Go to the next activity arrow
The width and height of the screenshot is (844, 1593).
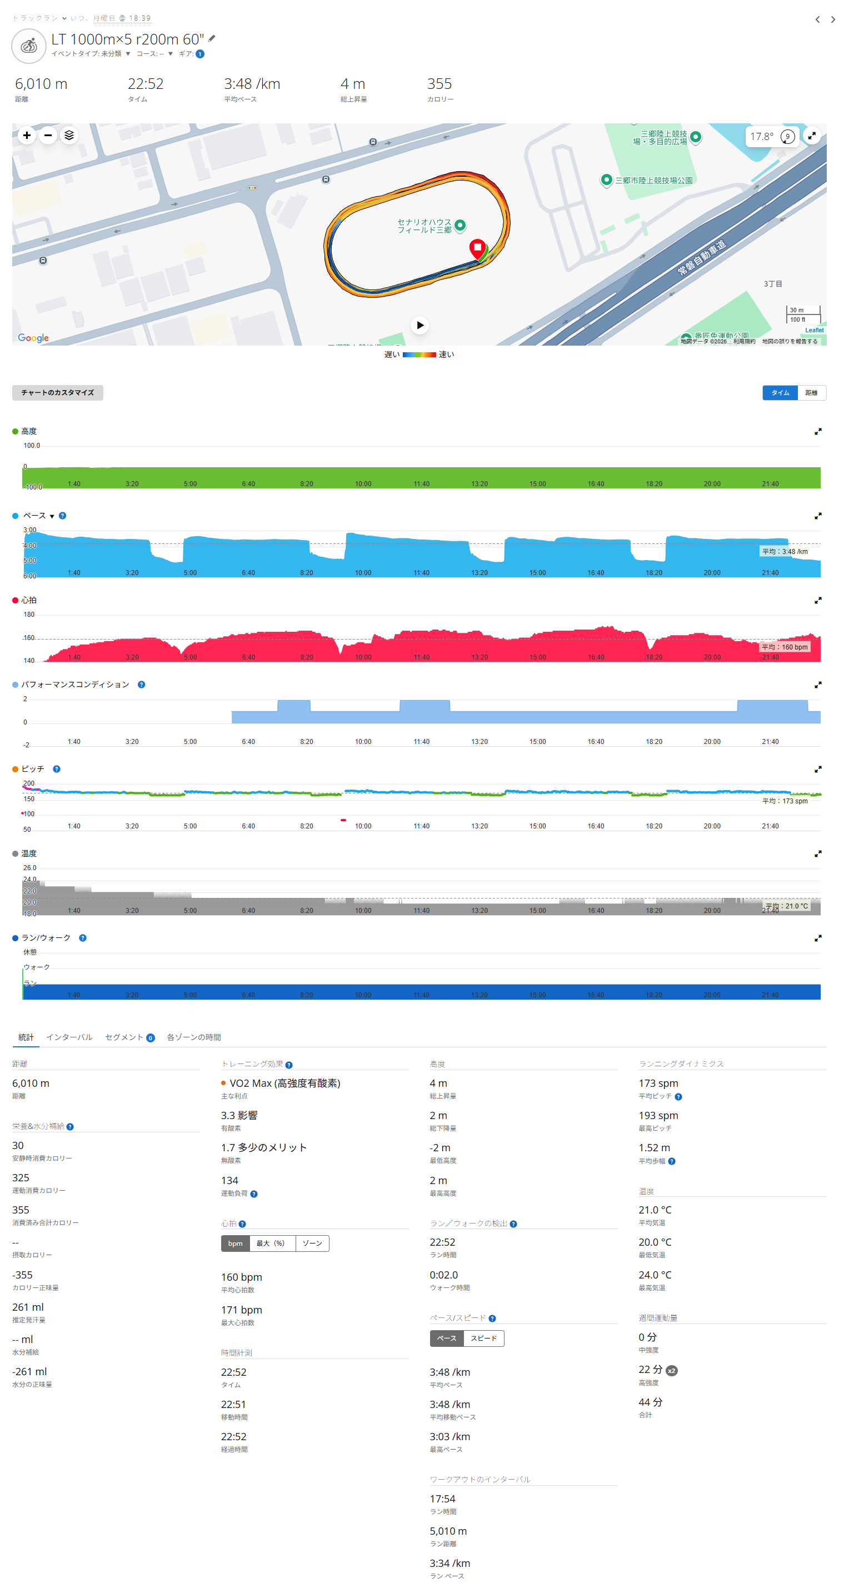tap(832, 19)
